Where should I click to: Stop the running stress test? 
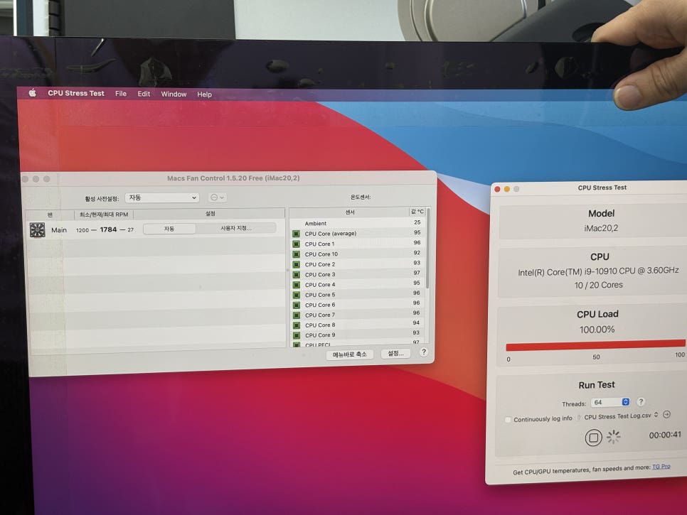point(593,437)
